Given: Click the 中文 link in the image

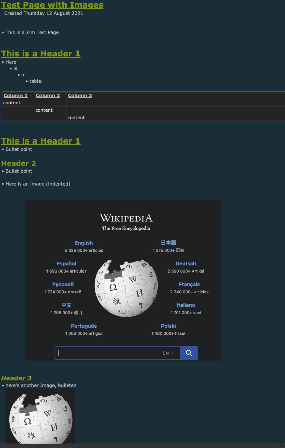Looking at the screenshot, I should tap(66, 305).
